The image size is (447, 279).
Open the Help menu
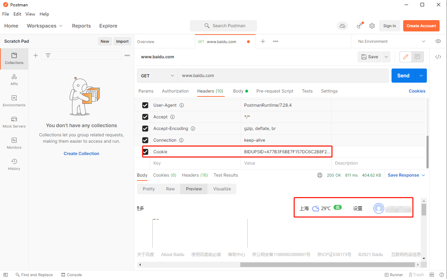click(x=44, y=14)
